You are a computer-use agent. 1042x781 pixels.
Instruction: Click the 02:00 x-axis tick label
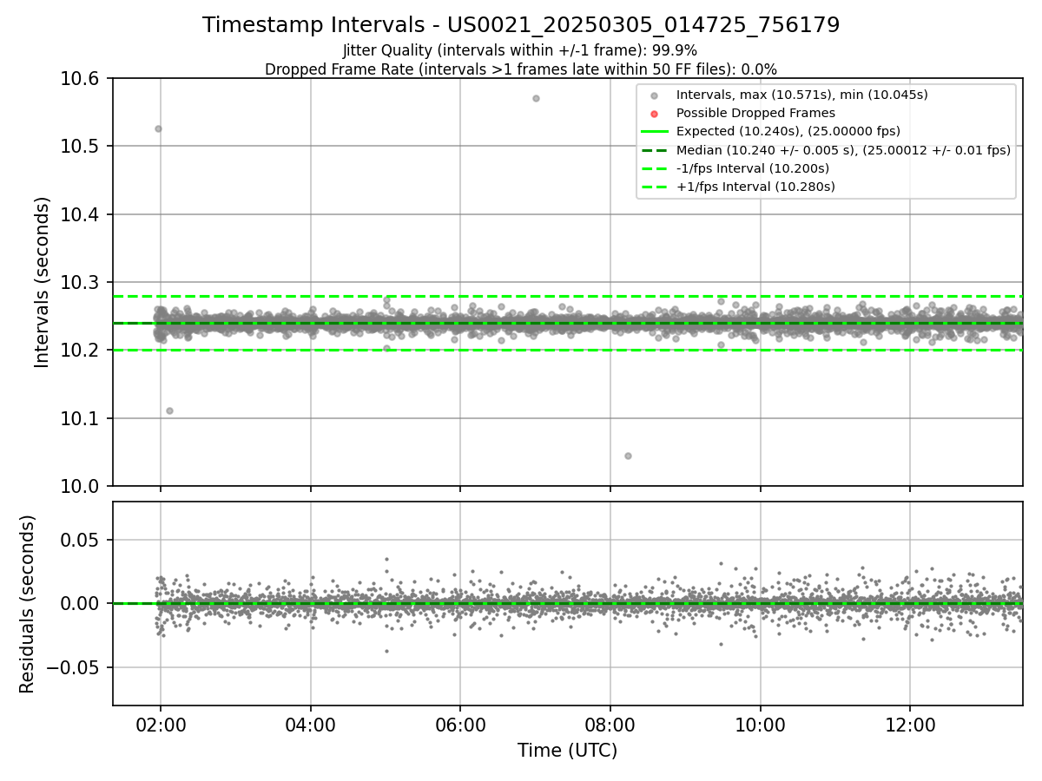pos(160,726)
